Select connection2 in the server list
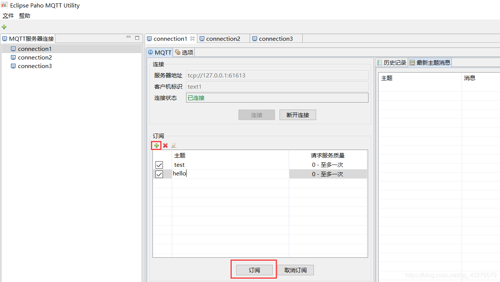500x282 pixels. 71,57
